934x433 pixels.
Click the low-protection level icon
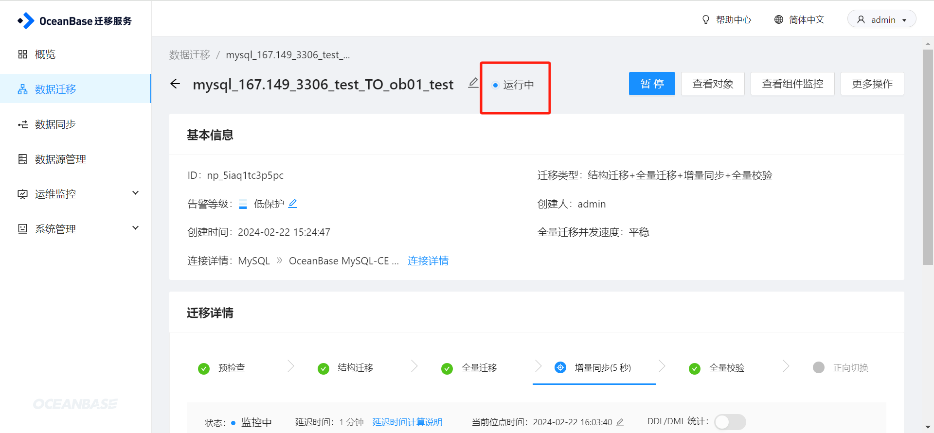click(x=243, y=204)
